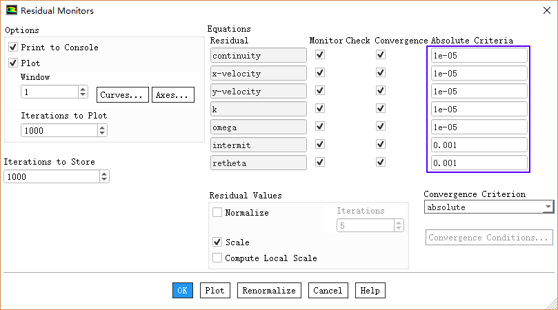Open the Curves settings button
The height and width of the screenshot is (310, 558).
123,94
